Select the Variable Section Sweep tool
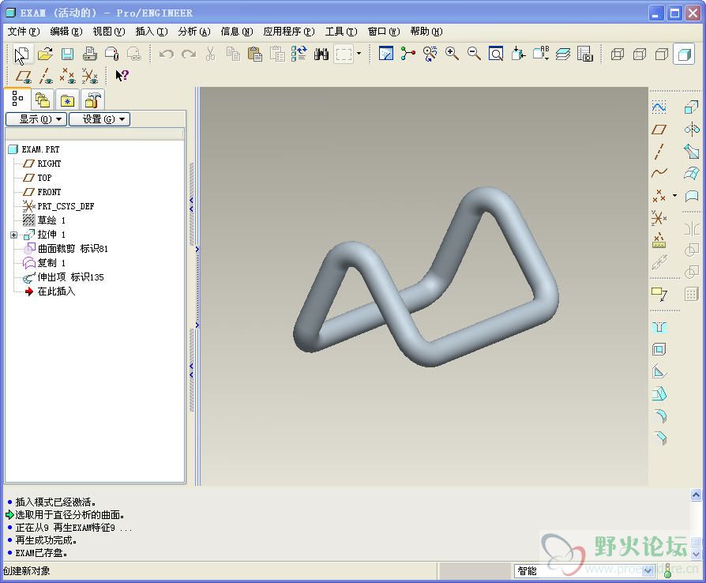The image size is (706, 583). coord(691,152)
